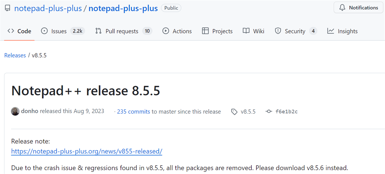
Task: Open donho's avatar image
Action: coord(15,111)
